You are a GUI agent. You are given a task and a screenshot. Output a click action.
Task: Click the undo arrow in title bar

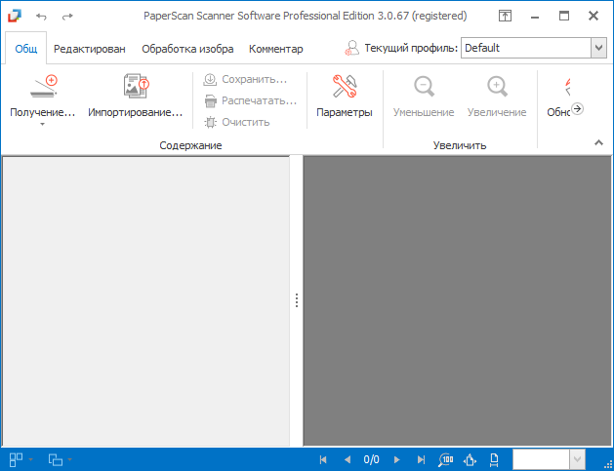[x=42, y=17]
